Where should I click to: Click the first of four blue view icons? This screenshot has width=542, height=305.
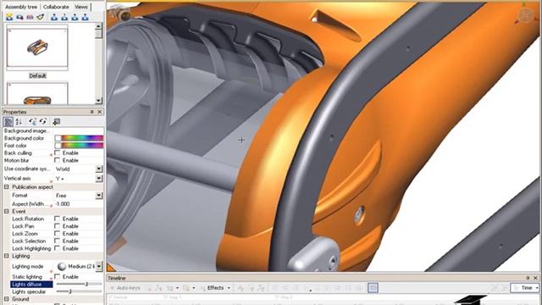point(54,17)
